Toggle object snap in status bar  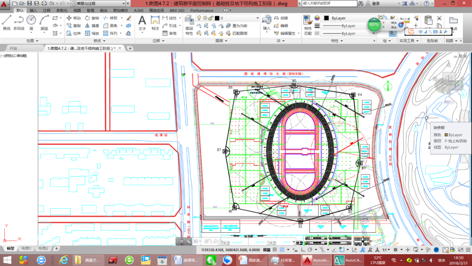click(342, 249)
